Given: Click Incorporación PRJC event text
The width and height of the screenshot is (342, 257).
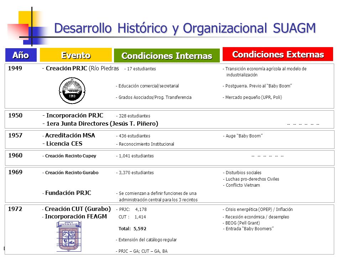Looking at the screenshot, I should (x=73, y=115).
